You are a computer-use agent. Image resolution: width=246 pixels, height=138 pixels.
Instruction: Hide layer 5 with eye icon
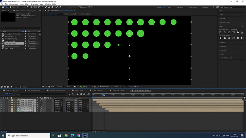pos(2,109)
